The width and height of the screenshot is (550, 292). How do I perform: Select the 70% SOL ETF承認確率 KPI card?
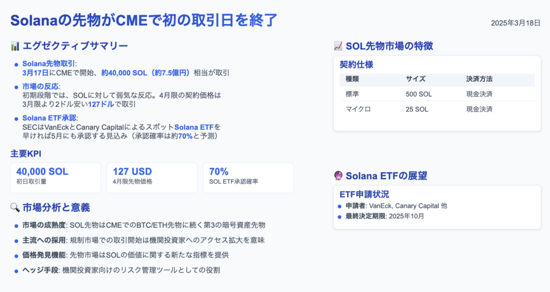(x=248, y=178)
